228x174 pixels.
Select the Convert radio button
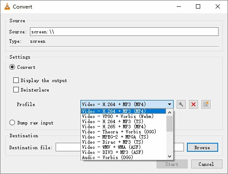(x=12, y=67)
